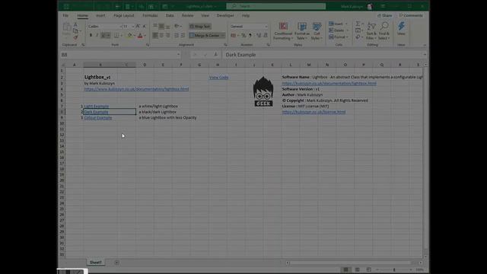Click the Top Align icon
The image size is (487, 274).
click(155, 26)
